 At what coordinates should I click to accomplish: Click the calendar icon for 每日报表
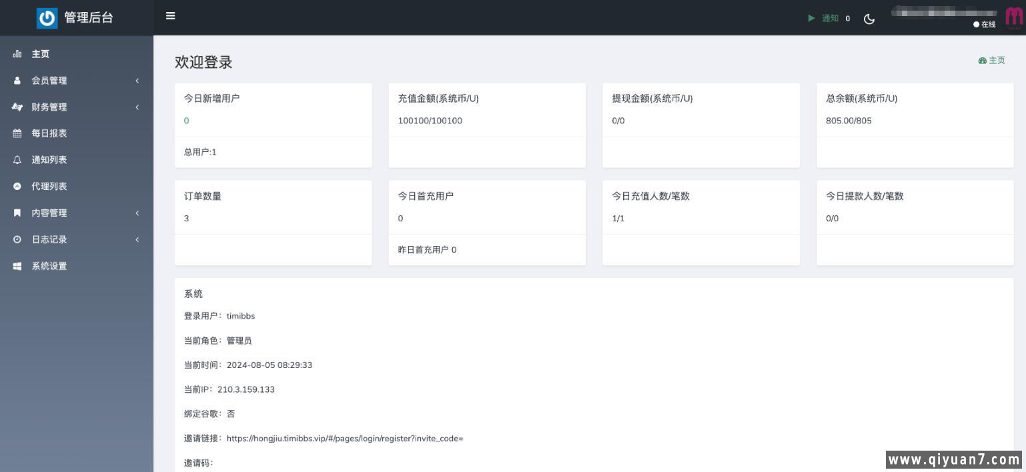point(17,133)
